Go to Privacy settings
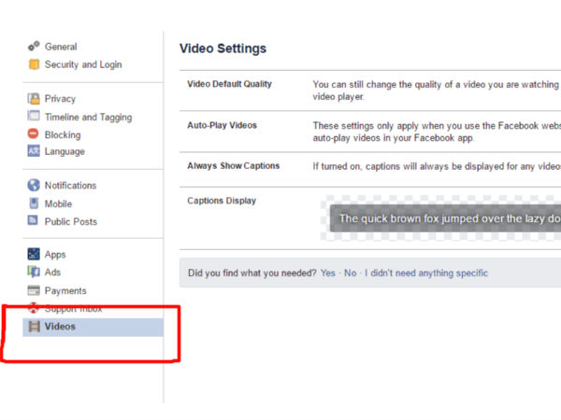 pyautogui.click(x=60, y=99)
